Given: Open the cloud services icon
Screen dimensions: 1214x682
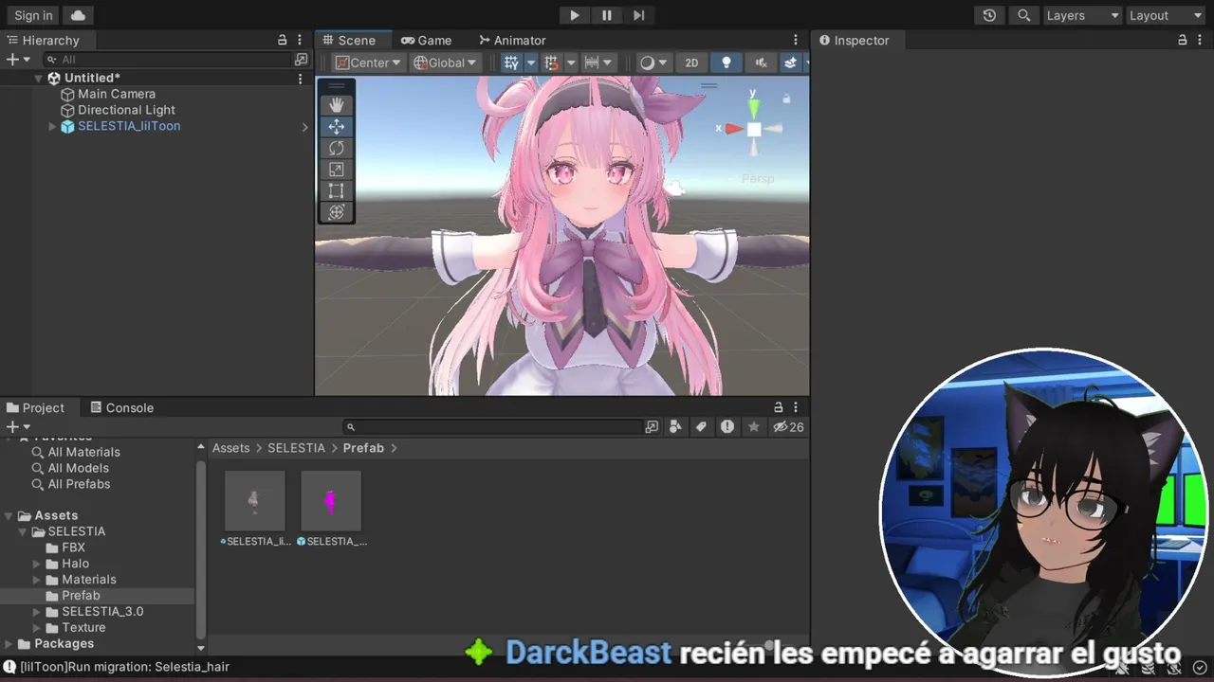Looking at the screenshot, I should point(78,15).
